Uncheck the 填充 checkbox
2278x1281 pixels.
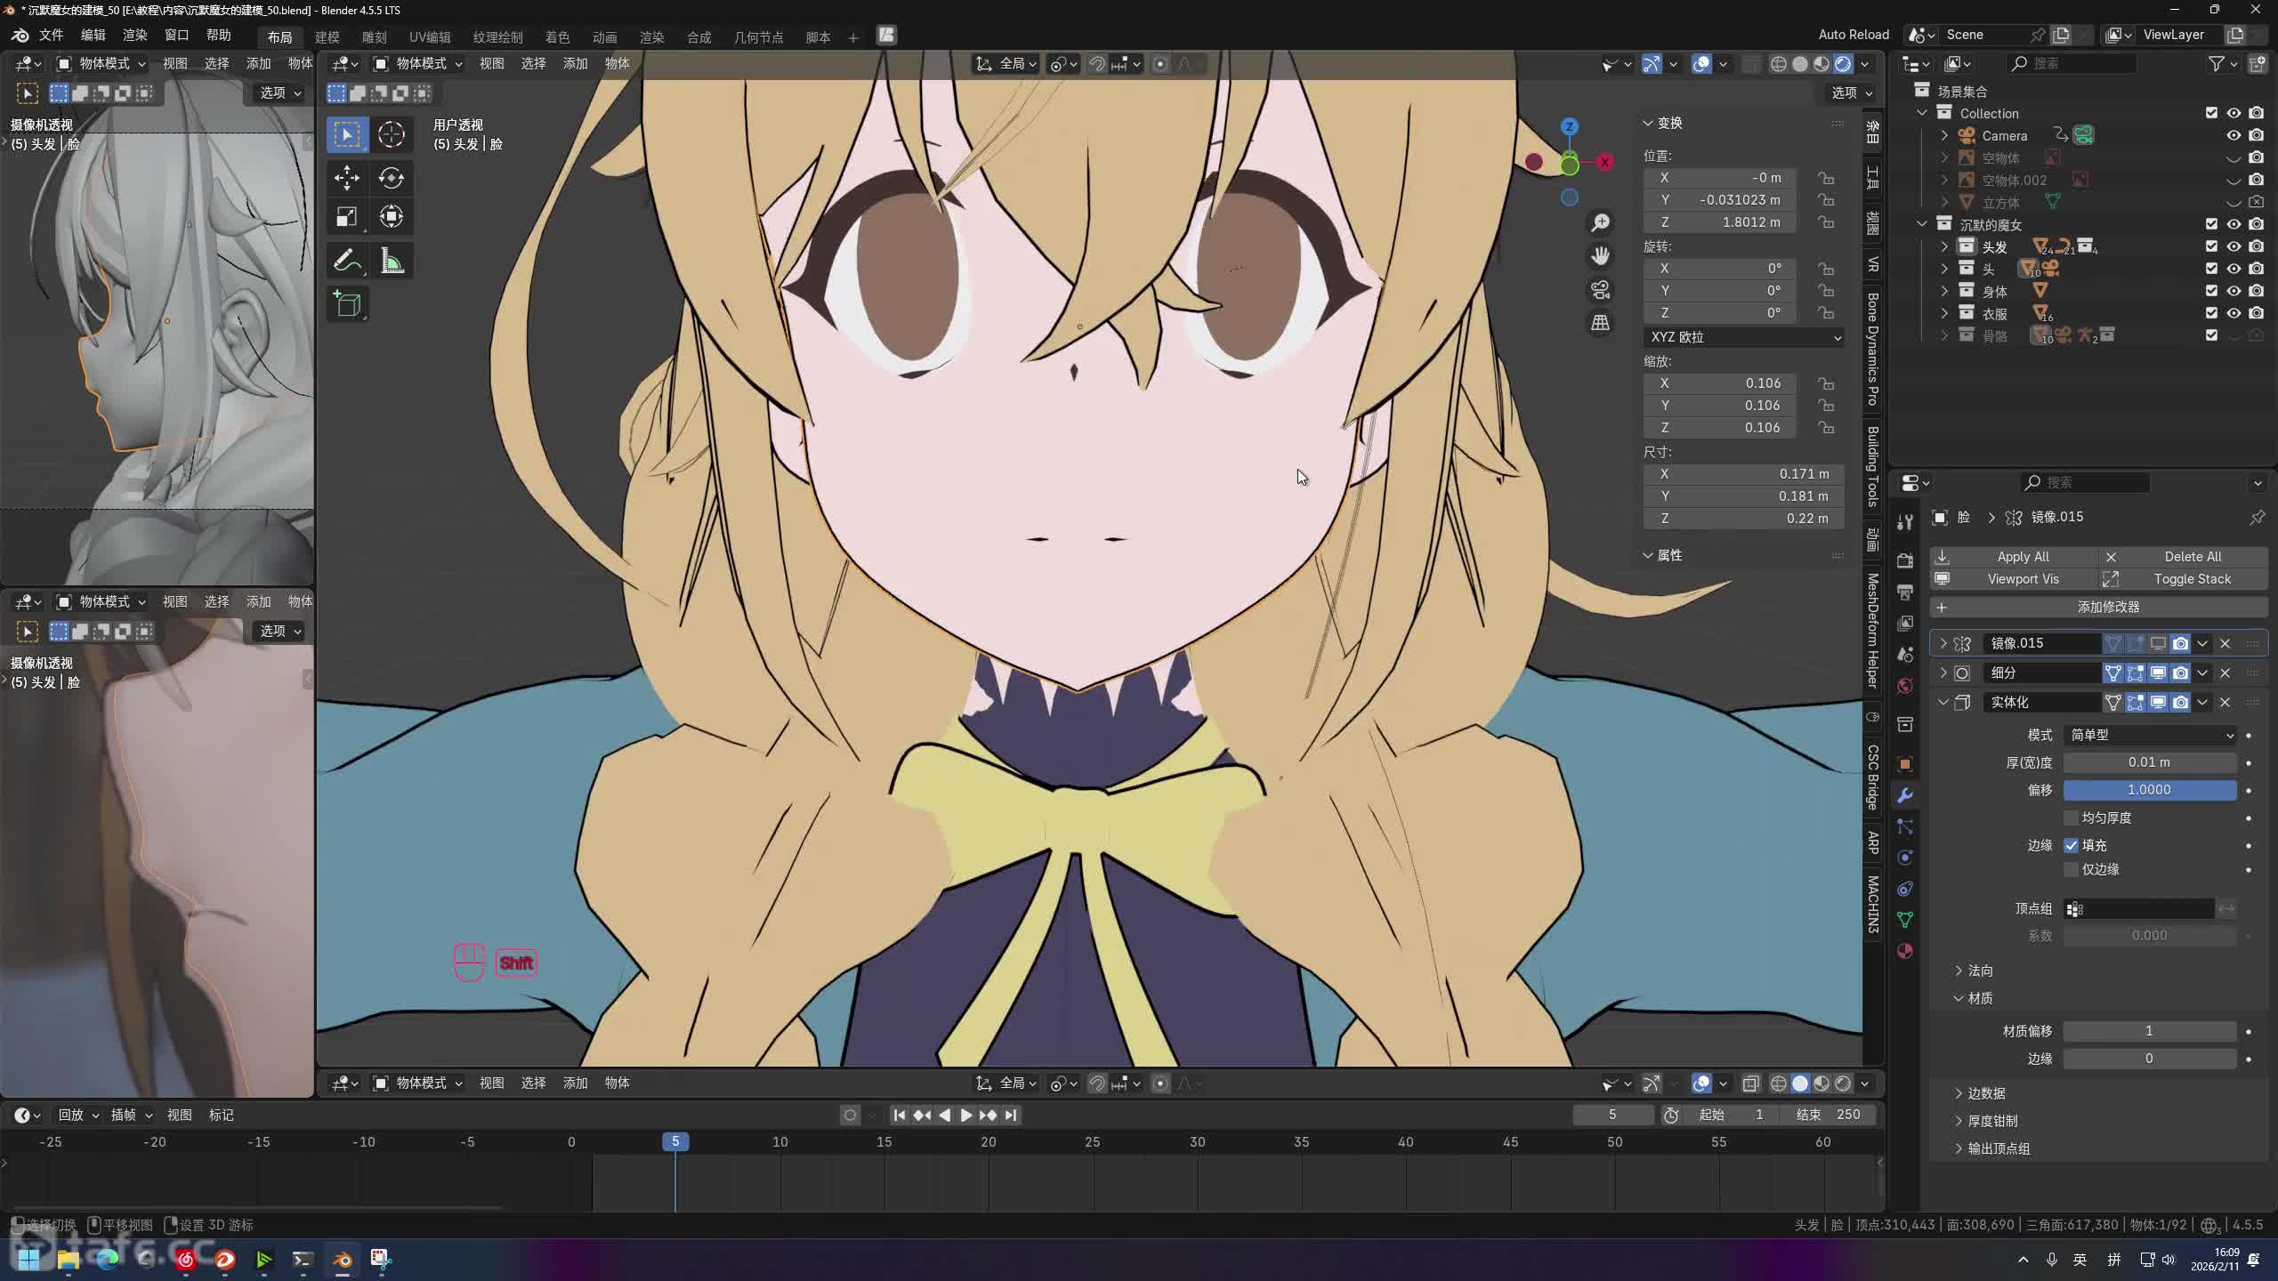tap(2072, 845)
